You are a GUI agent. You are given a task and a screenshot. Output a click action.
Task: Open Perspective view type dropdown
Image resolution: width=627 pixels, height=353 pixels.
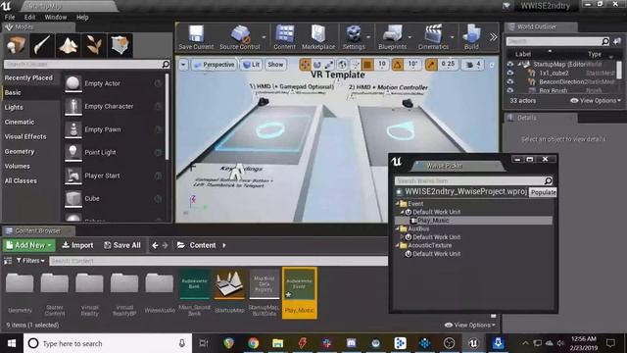(214, 65)
